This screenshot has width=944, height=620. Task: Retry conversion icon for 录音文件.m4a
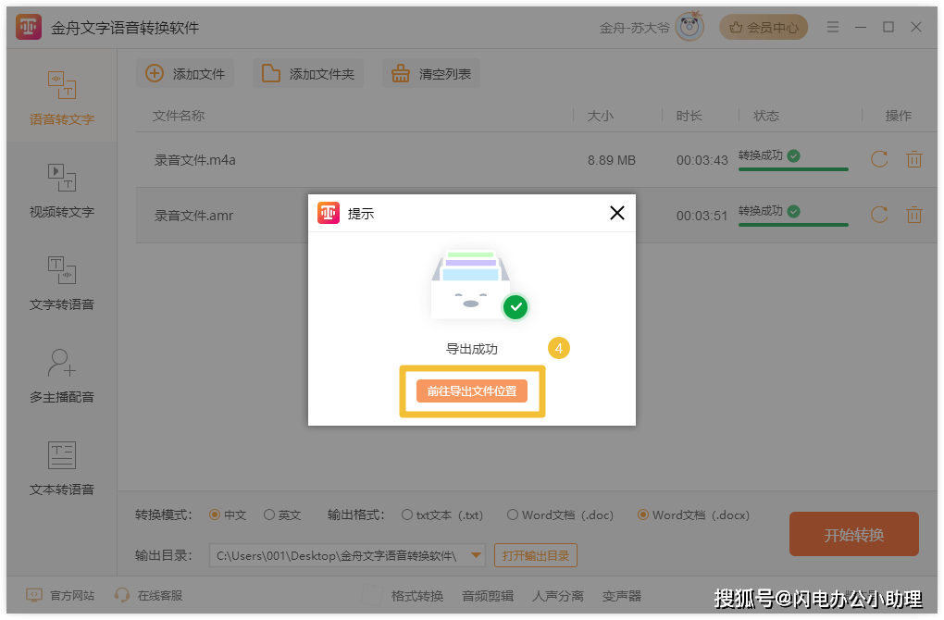tap(879, 159)
